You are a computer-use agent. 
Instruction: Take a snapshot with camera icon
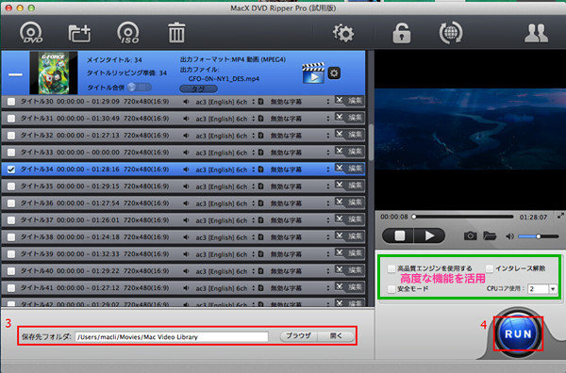pos(470,236)
